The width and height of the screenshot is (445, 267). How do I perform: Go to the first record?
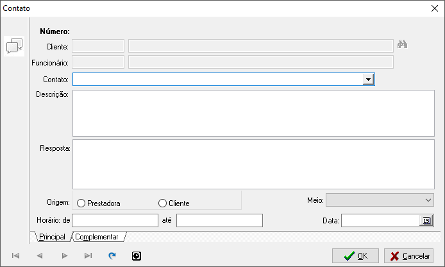15,255
